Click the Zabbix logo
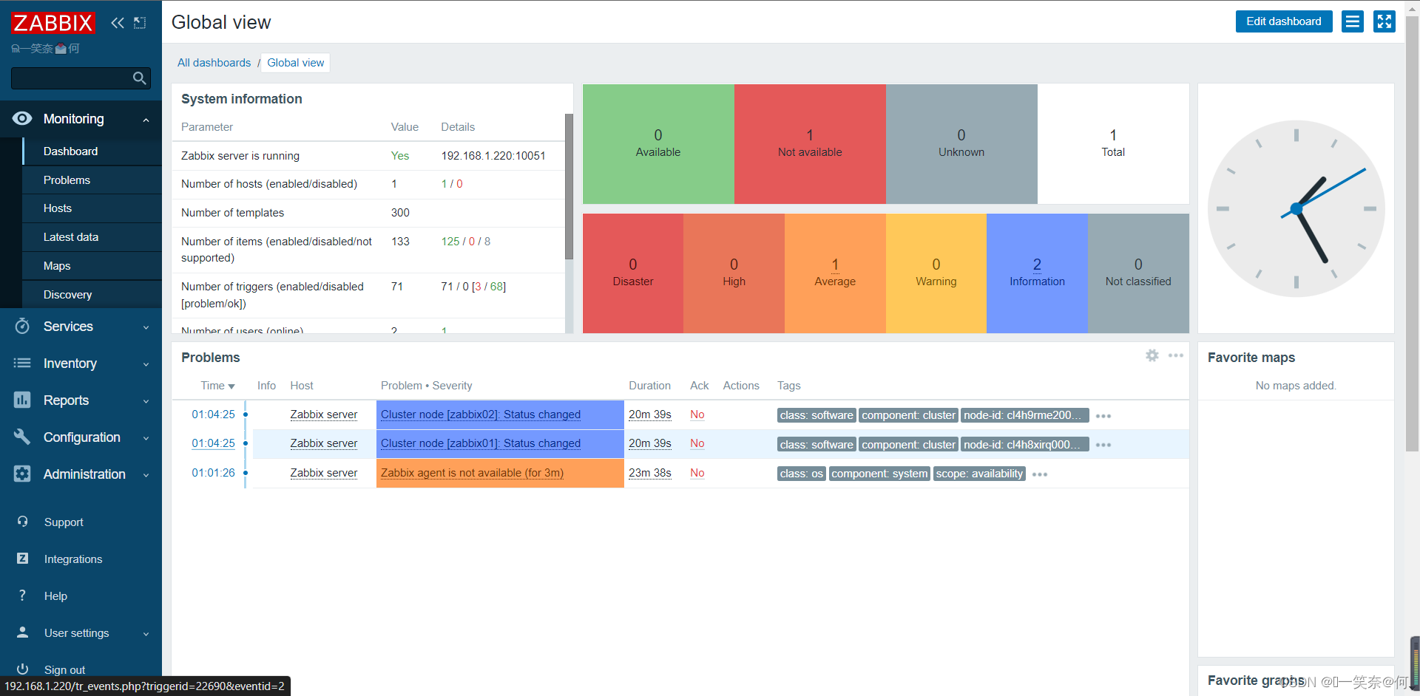 click(53, 23)
